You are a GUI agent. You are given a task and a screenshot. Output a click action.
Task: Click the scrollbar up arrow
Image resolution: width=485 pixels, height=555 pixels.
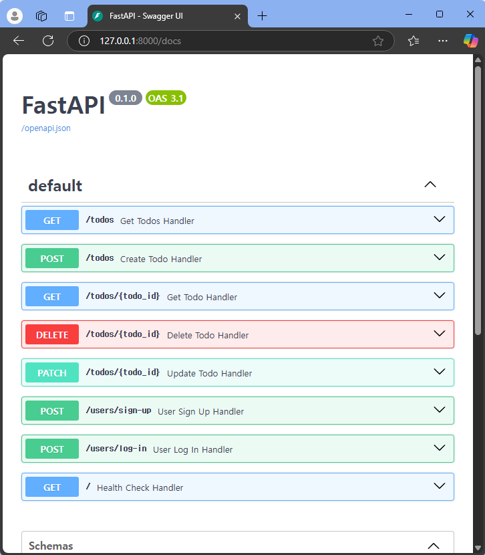coord(478,60)
